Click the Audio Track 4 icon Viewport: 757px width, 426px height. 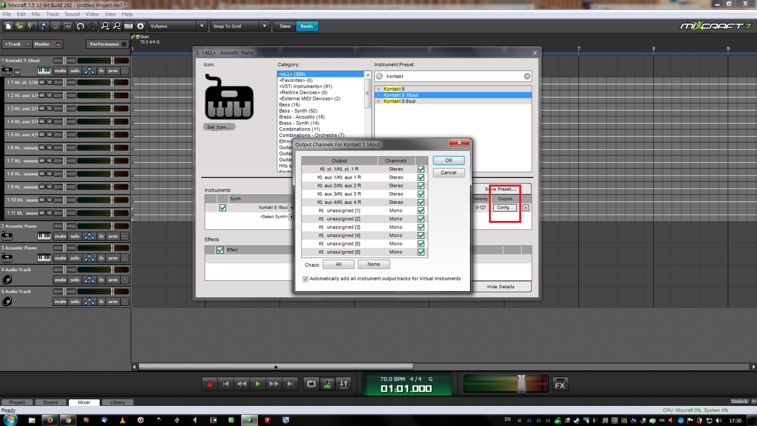pyautogui.click(x=7, y=279)
